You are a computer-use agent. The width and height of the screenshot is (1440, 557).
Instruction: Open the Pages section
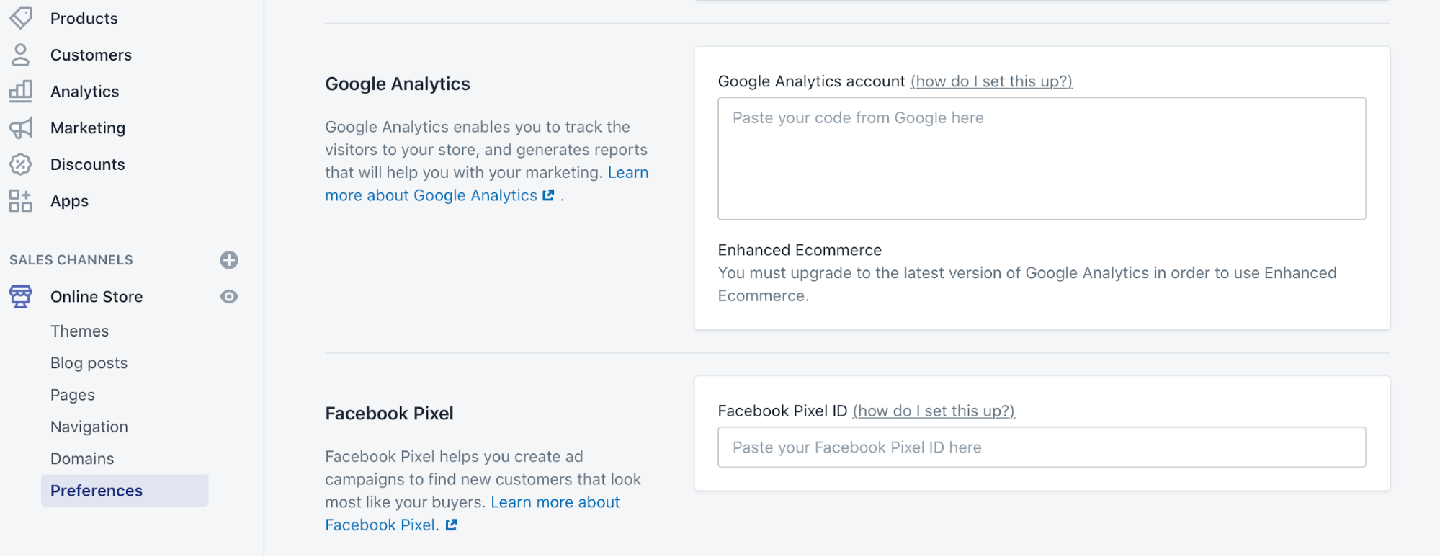point(72,395)
